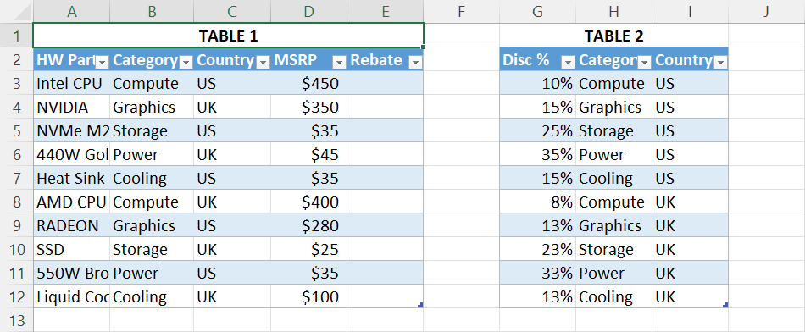Screen dimensions: 805x332
Task: Open Table 1 Country filter dropdown
Action: (264, 63)
